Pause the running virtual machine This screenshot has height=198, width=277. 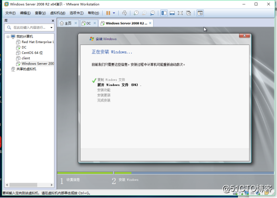(x=108, y=13)
